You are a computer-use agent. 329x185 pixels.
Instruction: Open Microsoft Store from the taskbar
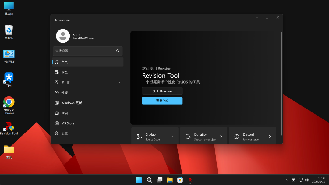(180, 180)
